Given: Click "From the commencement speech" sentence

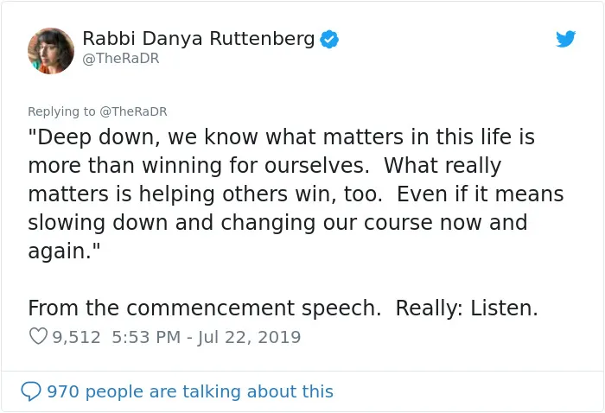Looking at the screenshot, I should point(205,308).
